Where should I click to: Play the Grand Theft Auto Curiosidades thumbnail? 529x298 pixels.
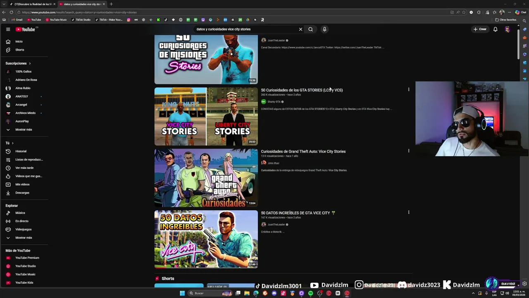pos(206,178)
